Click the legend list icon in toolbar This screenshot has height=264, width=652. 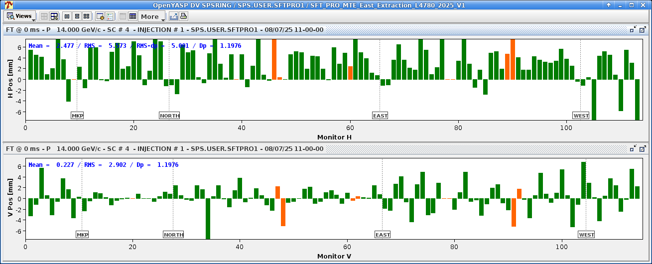coord(110,16)
